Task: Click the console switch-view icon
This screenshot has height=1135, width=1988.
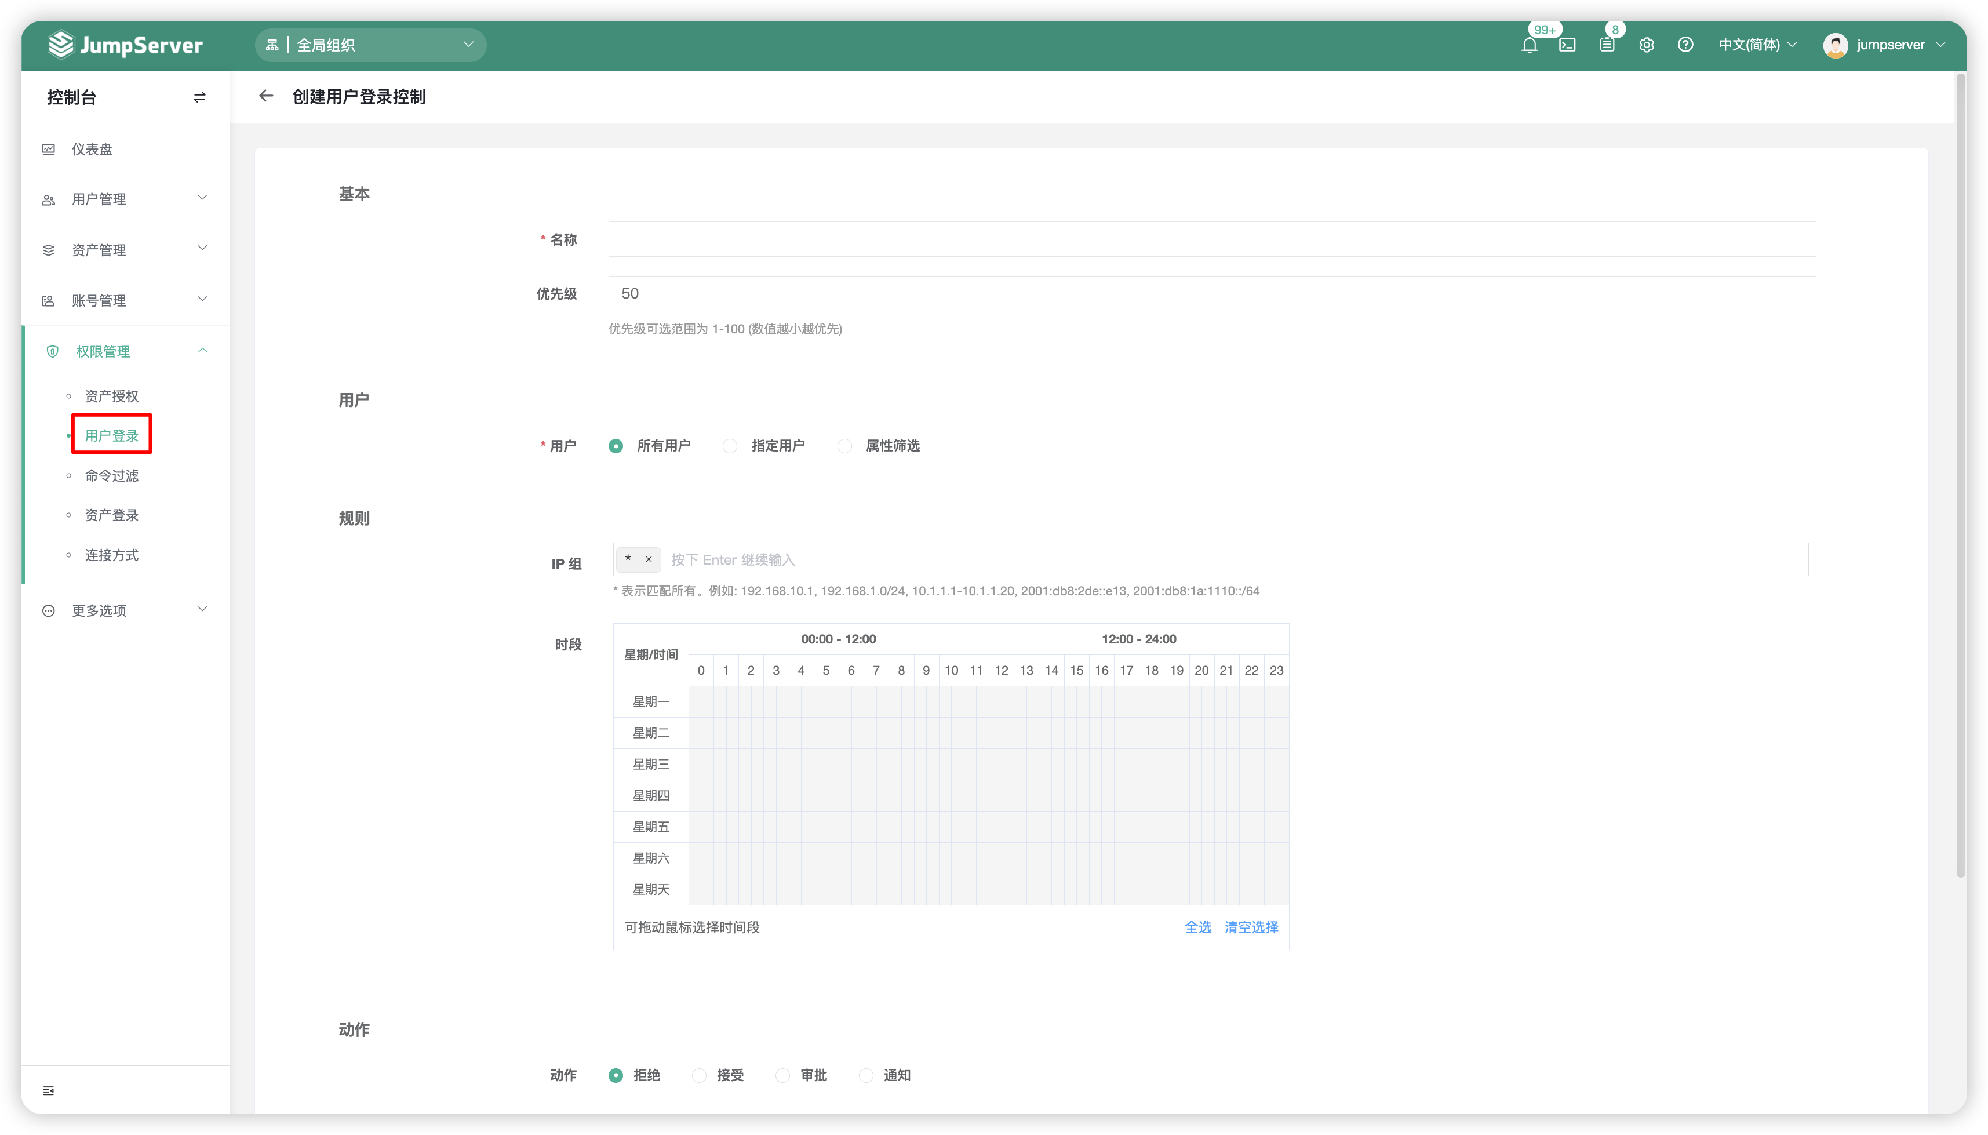Action: tap(199, 97)
